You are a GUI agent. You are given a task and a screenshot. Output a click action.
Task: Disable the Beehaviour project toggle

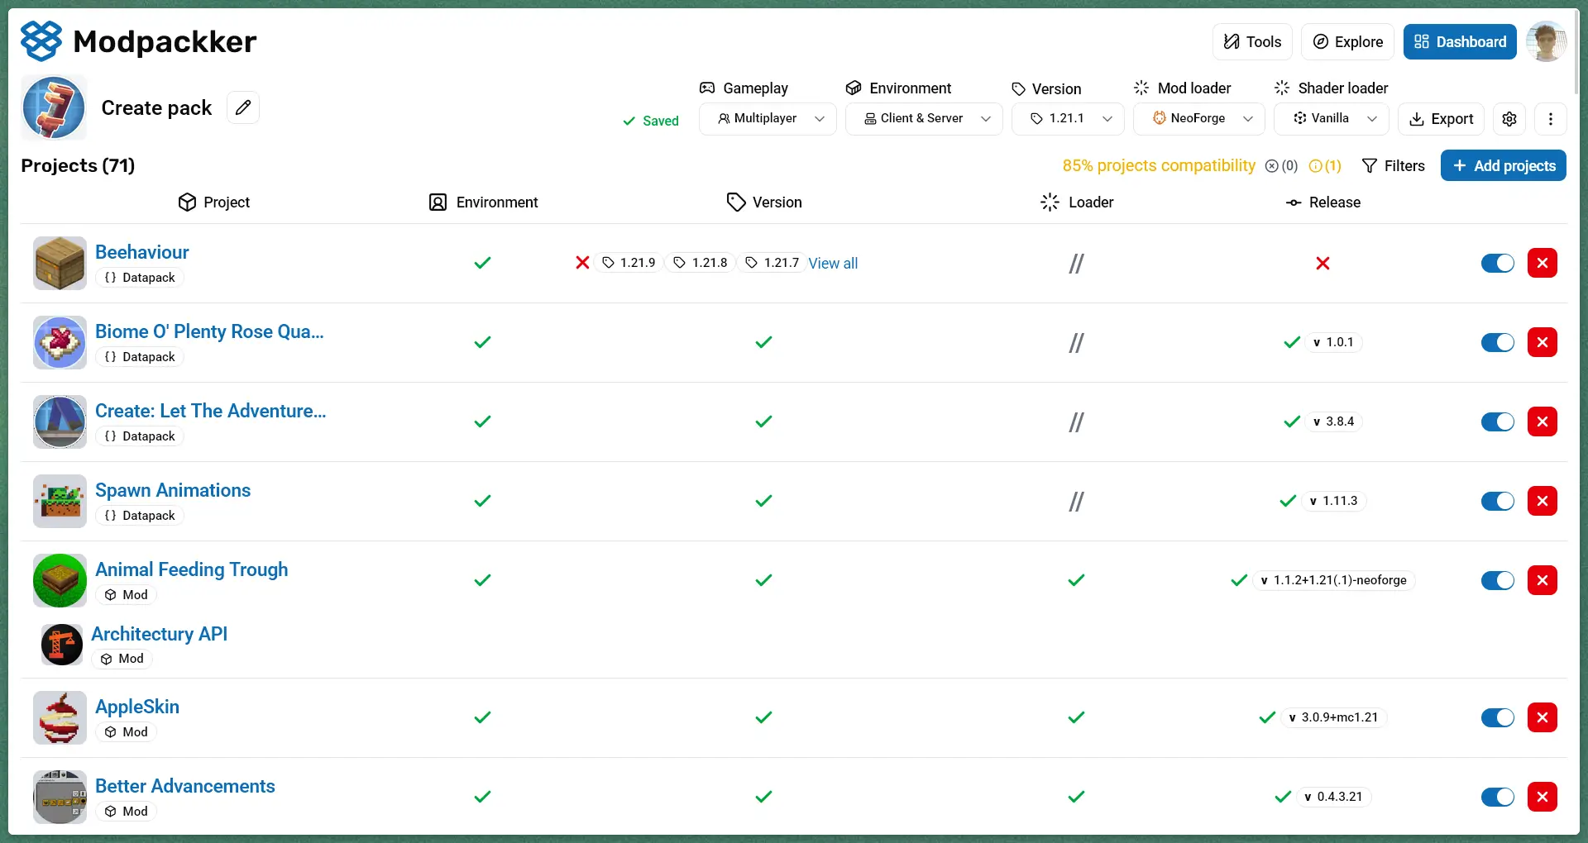click(1497, 263)
